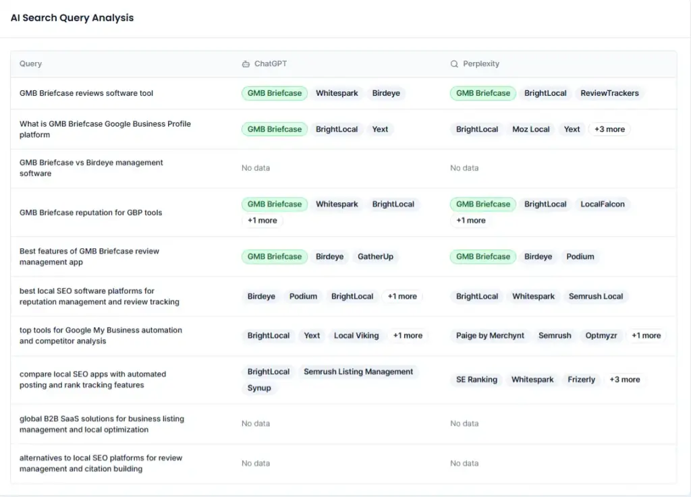Expand '+3 more' beside the Frizerly tag

coord(625,380)
